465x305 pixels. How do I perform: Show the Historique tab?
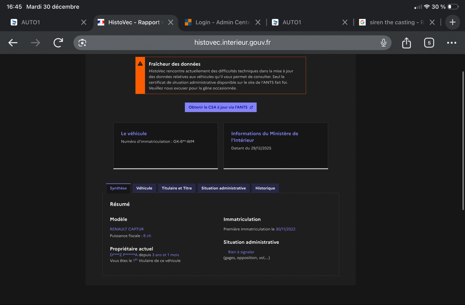265,188
